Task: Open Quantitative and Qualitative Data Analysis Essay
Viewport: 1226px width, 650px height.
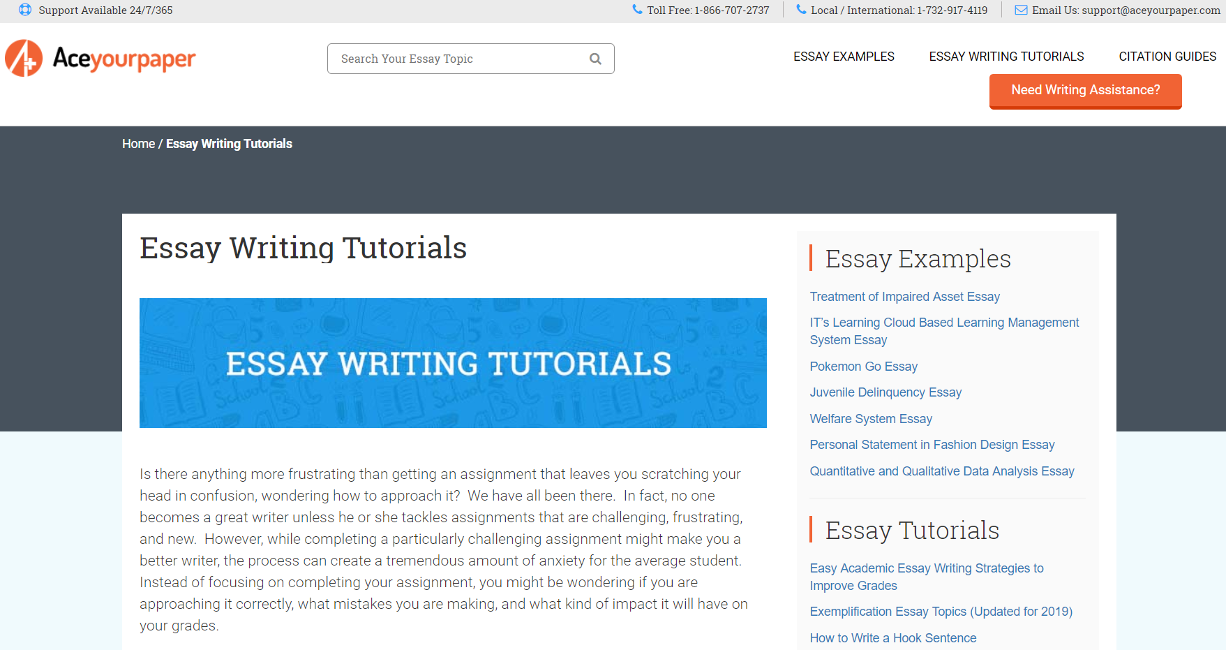Action: (941, 471)
